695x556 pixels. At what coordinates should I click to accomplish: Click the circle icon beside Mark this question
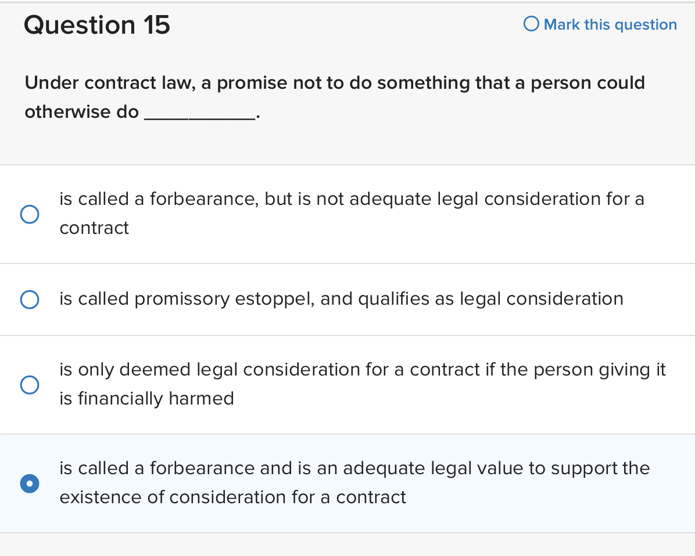pyautogui.click(x=530, y=24)
